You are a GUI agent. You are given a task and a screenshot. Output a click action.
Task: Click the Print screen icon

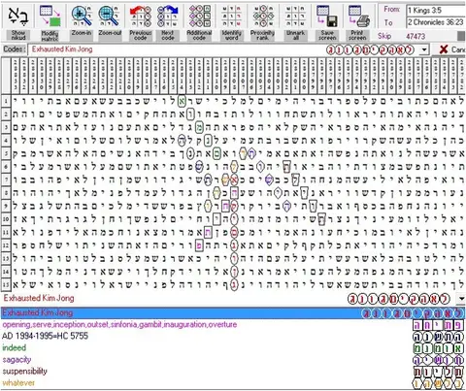(358, 16)
